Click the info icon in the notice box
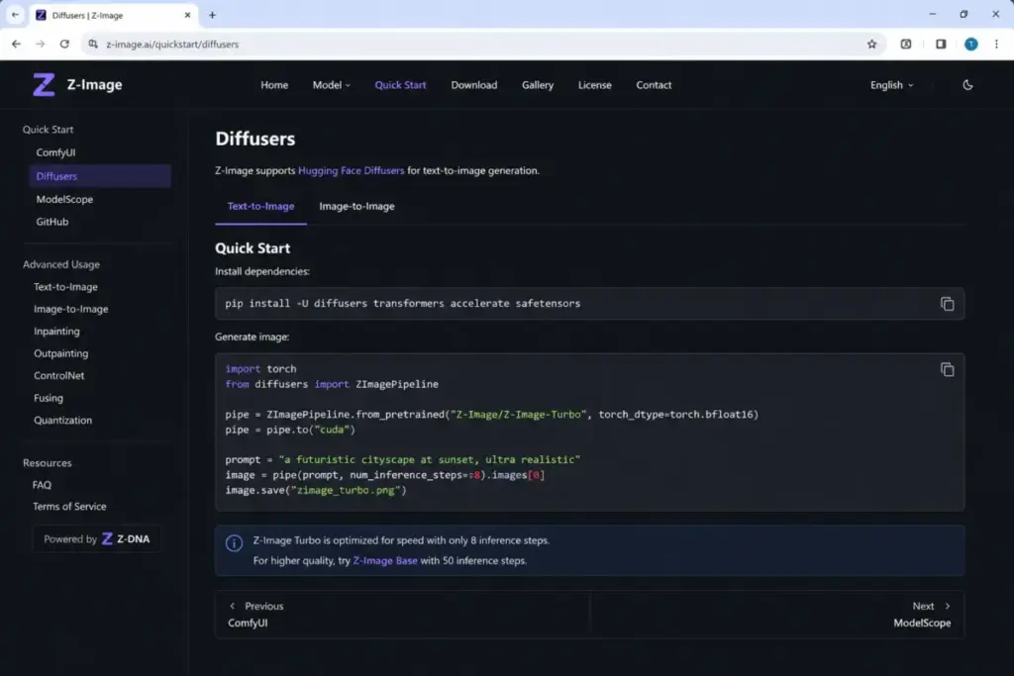Screen dimensions: 1014x676 click(234, 542)
